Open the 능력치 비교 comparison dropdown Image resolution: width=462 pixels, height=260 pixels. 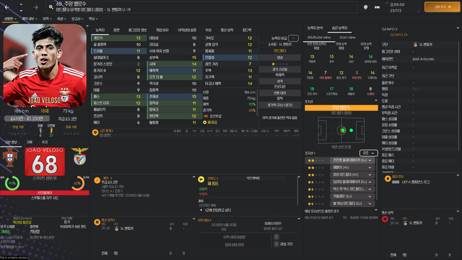[293, 38]
